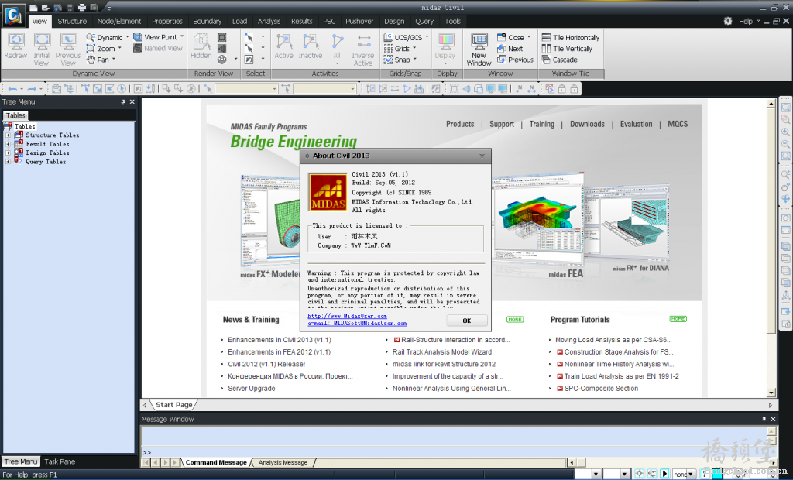Switch to the Properties ribbon tab

point(167,21)
